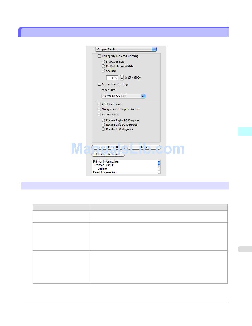Click the info list scroll down arrow
Viewport: 252px width, 326px height.
point(159,172)
